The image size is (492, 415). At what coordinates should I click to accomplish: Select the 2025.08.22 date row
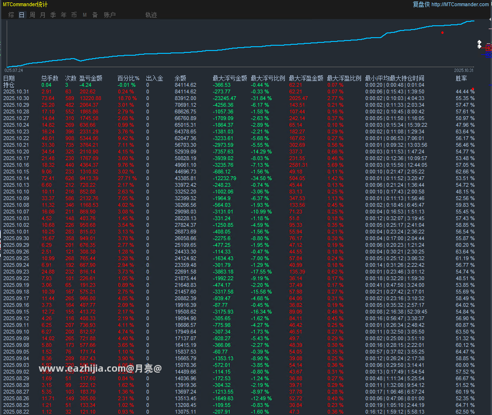click(16, 412)
